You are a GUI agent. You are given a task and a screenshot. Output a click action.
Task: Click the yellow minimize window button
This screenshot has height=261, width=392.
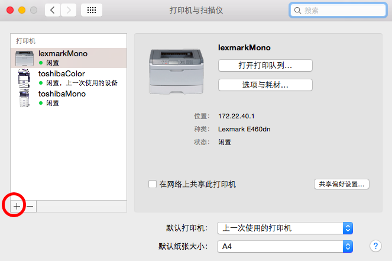coord(22,10)
